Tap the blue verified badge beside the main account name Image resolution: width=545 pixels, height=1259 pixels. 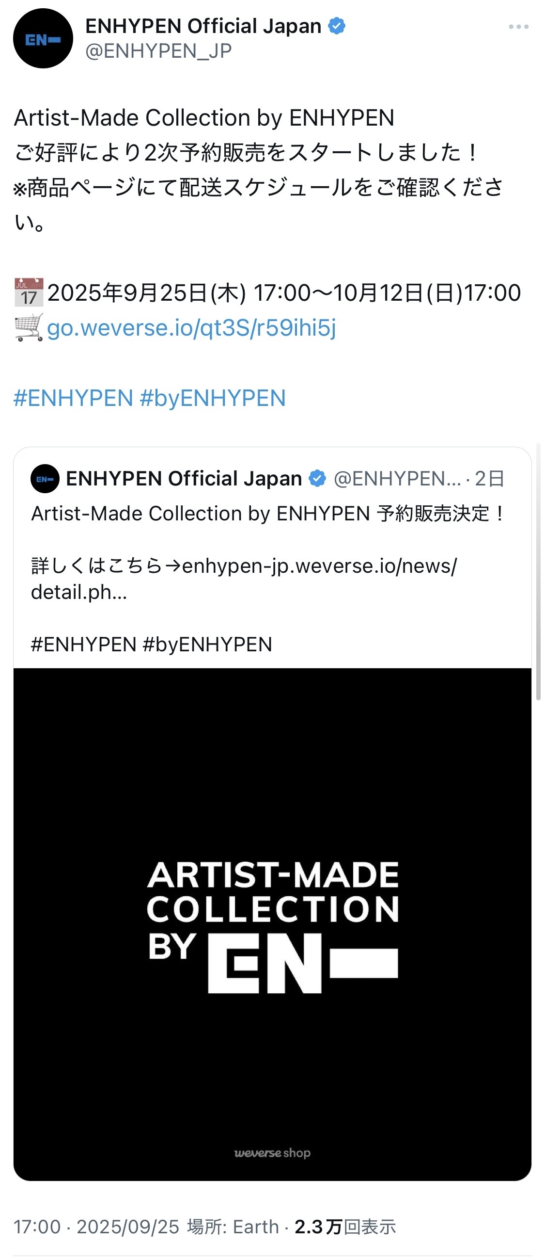tap(337, 26)
